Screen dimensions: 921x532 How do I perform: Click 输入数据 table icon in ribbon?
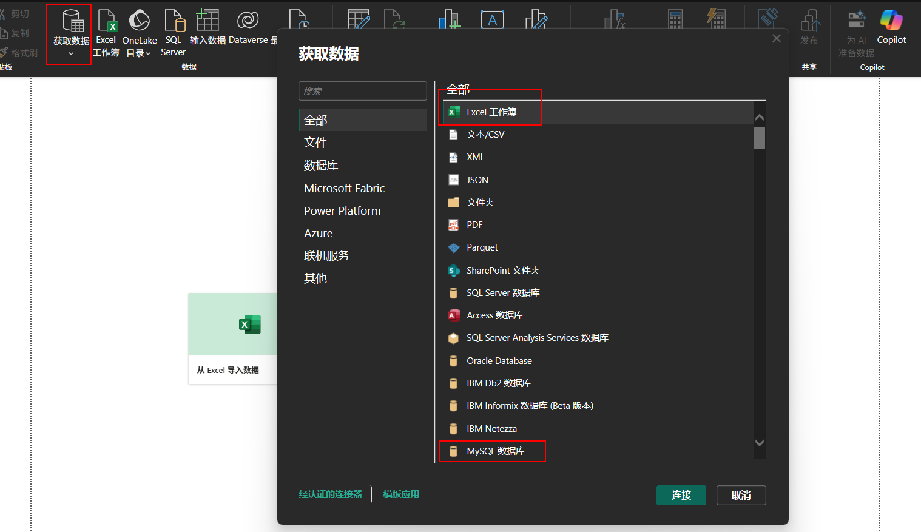(x=207, y=20)
